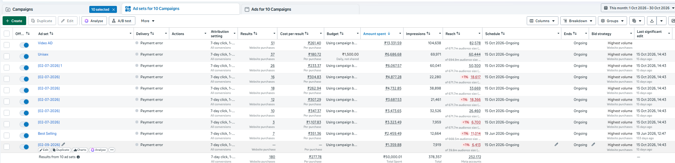675x163 pixels.
Task: Open inline Charts for the [02-09-2026] row
Action: pos(80,150)
